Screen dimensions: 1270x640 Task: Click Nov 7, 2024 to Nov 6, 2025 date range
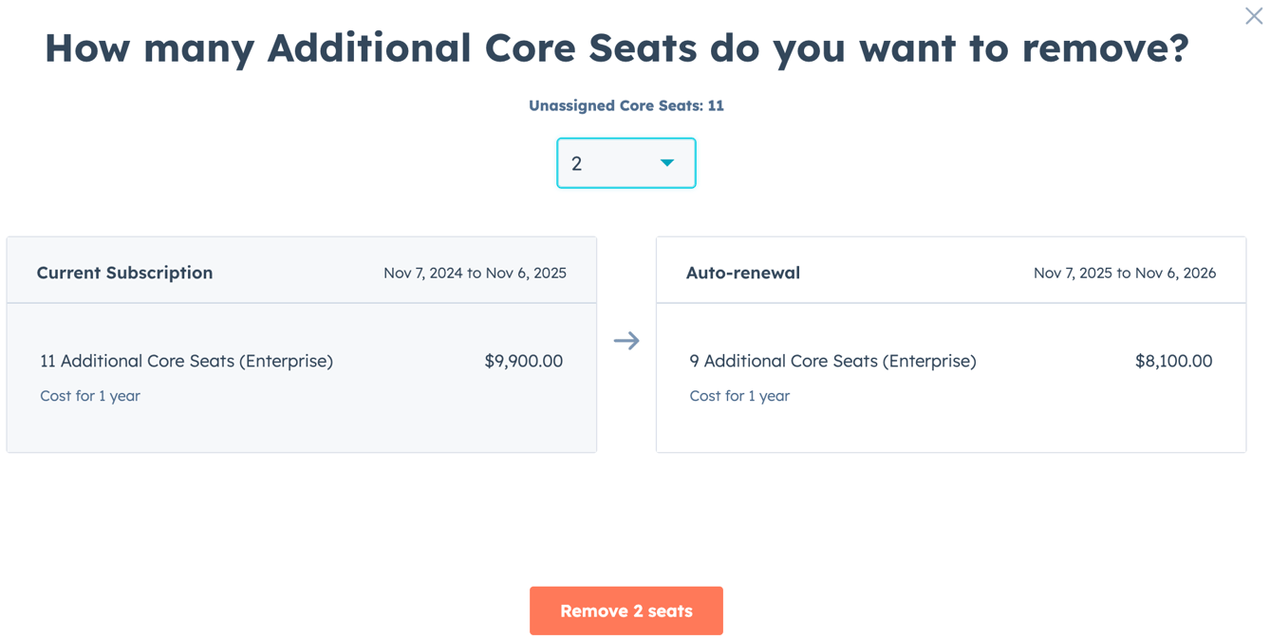[475, 273]
